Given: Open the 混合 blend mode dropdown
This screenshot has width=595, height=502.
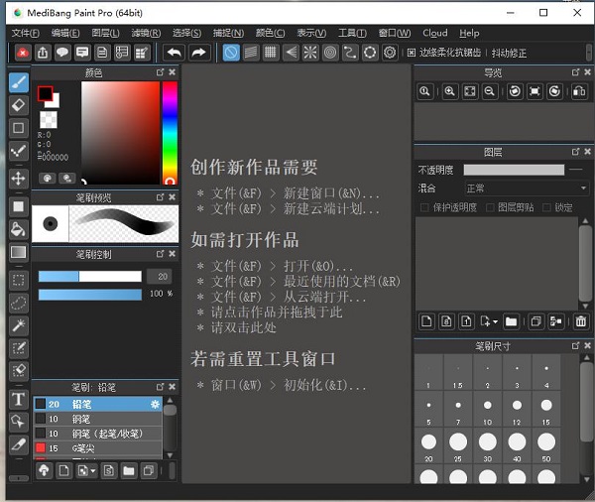Looking at the screenshot, I should [527, 188].
